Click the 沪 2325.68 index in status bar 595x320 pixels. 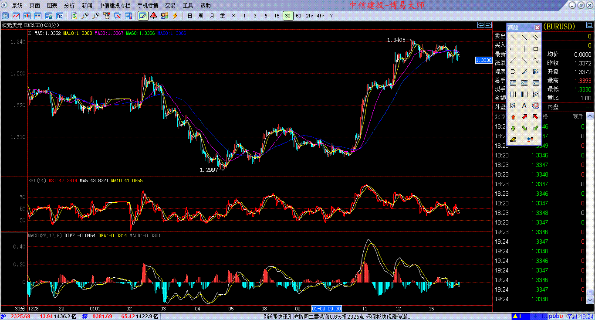[x=16, y=317]
